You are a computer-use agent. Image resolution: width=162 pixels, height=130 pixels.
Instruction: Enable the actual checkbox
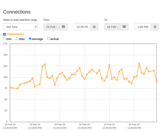click(x=49, y=39)
